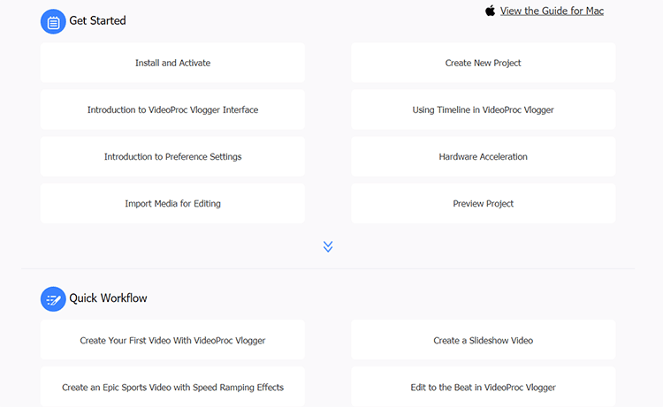Click the Get Started calendar icon
This screenshot has width=663, height=407.
pos(53,21)
